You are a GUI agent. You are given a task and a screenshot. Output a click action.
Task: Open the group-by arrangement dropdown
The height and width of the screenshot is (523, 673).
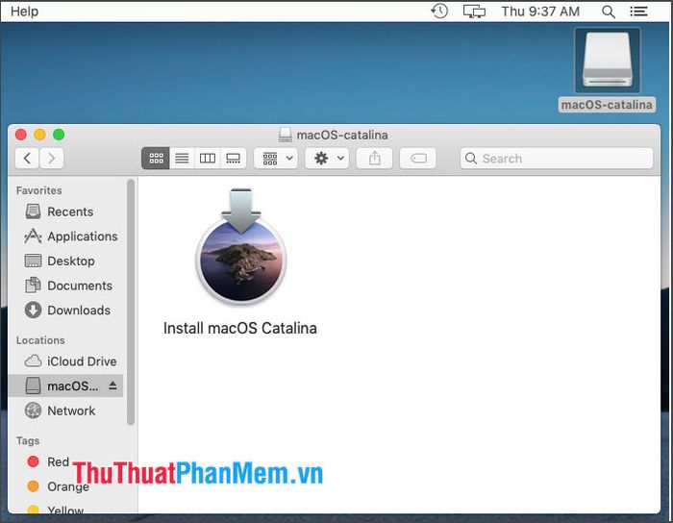[x=276, y=159]
